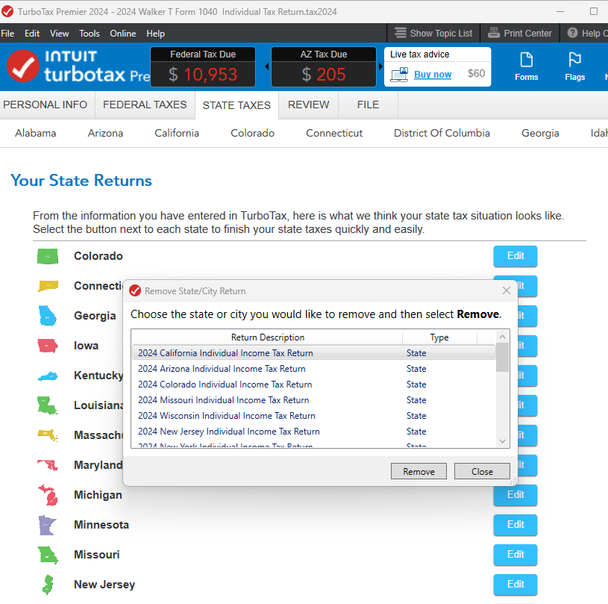
Task: Click the Maryland state map icon
Action: 48,465
